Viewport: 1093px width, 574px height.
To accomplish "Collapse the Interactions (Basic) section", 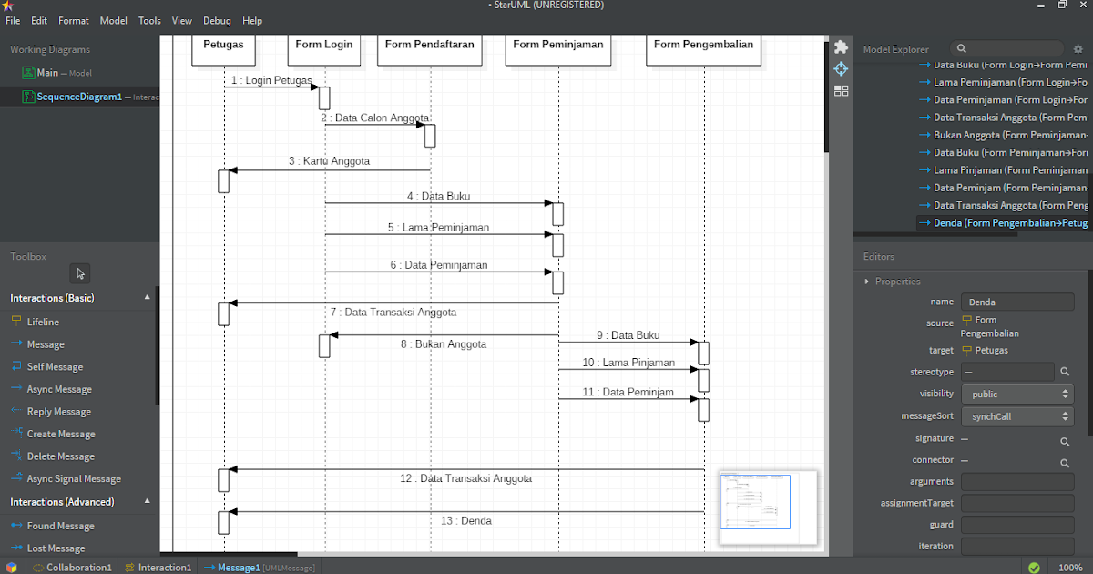I will click(147, 297).
